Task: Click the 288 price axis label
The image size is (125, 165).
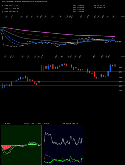Action: point(120,67)
